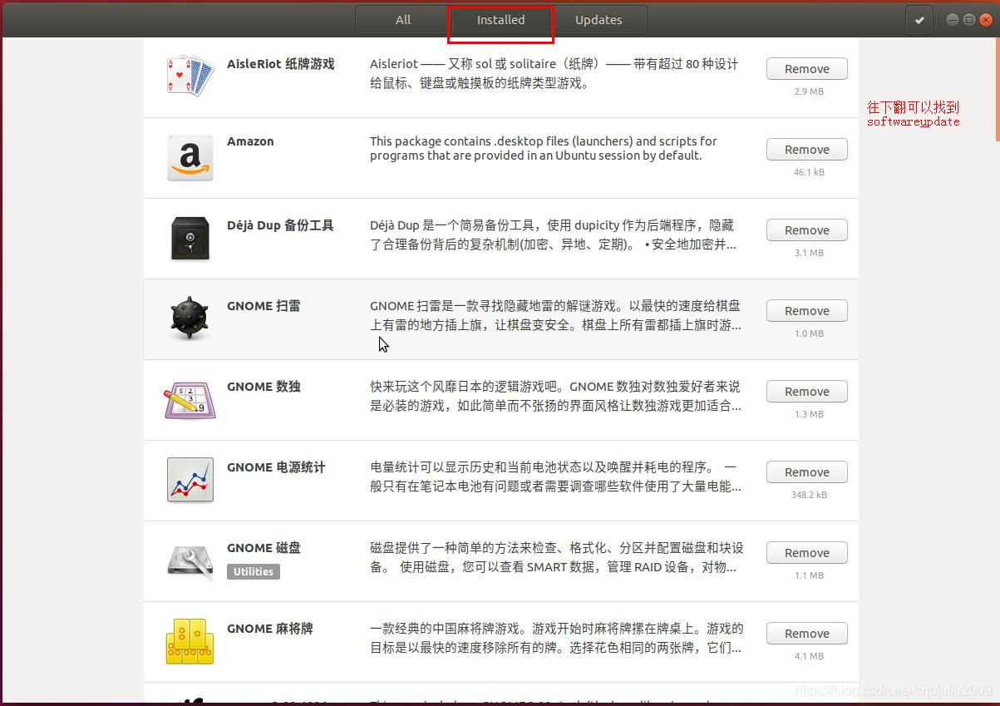The height and width of the screenshot is (706, 1000).
Task: Click the 1.1 MB size label
Action: pos(809,575)
